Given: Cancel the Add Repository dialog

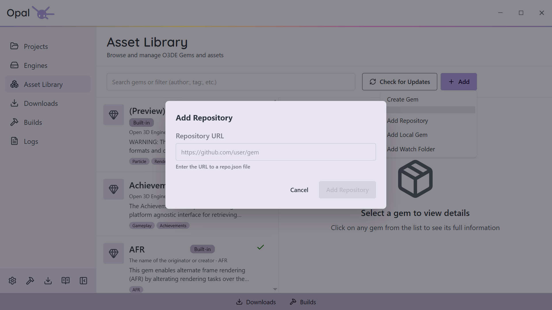Looking at the screenshot, I should (299, 190).
